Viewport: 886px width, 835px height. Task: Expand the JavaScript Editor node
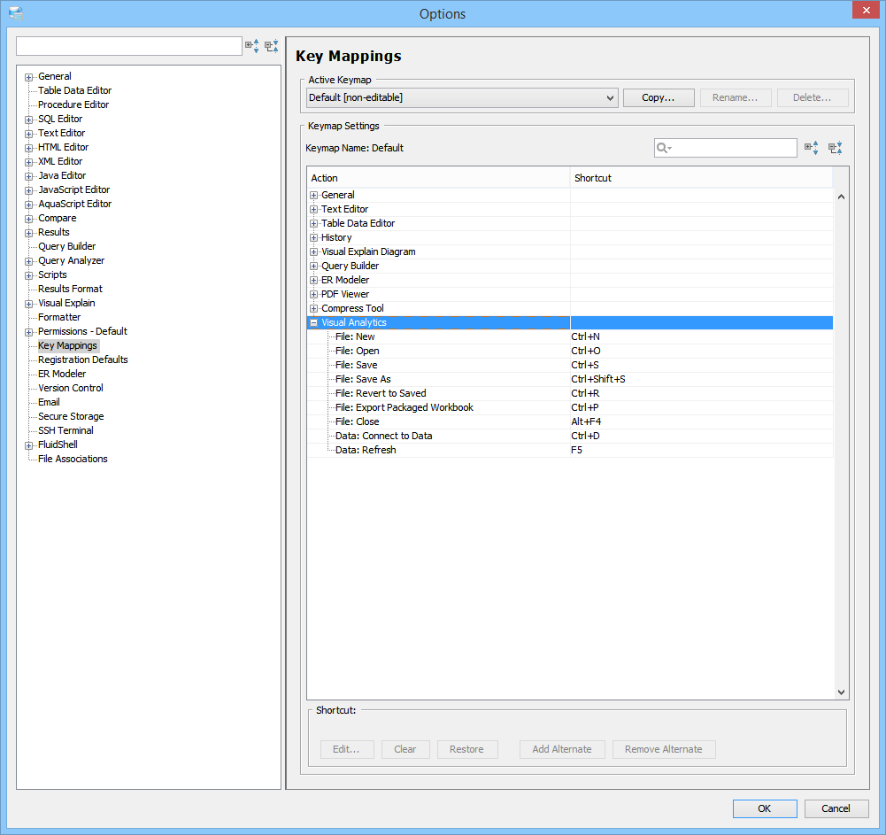coord(29,190)
